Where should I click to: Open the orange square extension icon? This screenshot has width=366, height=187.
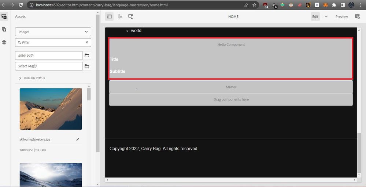[x=308, y=5]
